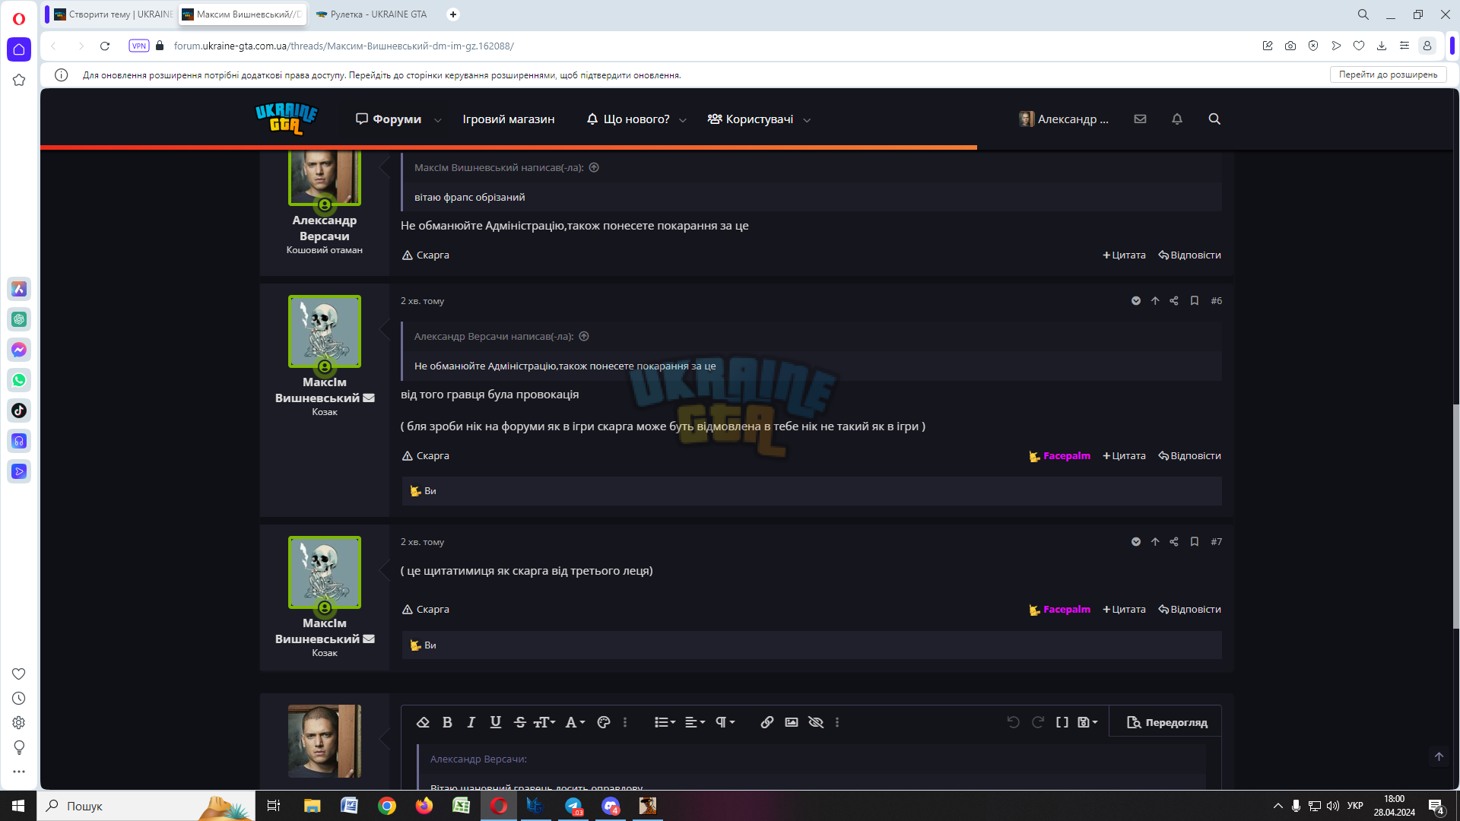Insert a link with the chain icon
Image resolution: width=1460 pixels, height=821 pixels.
(767, 722)
